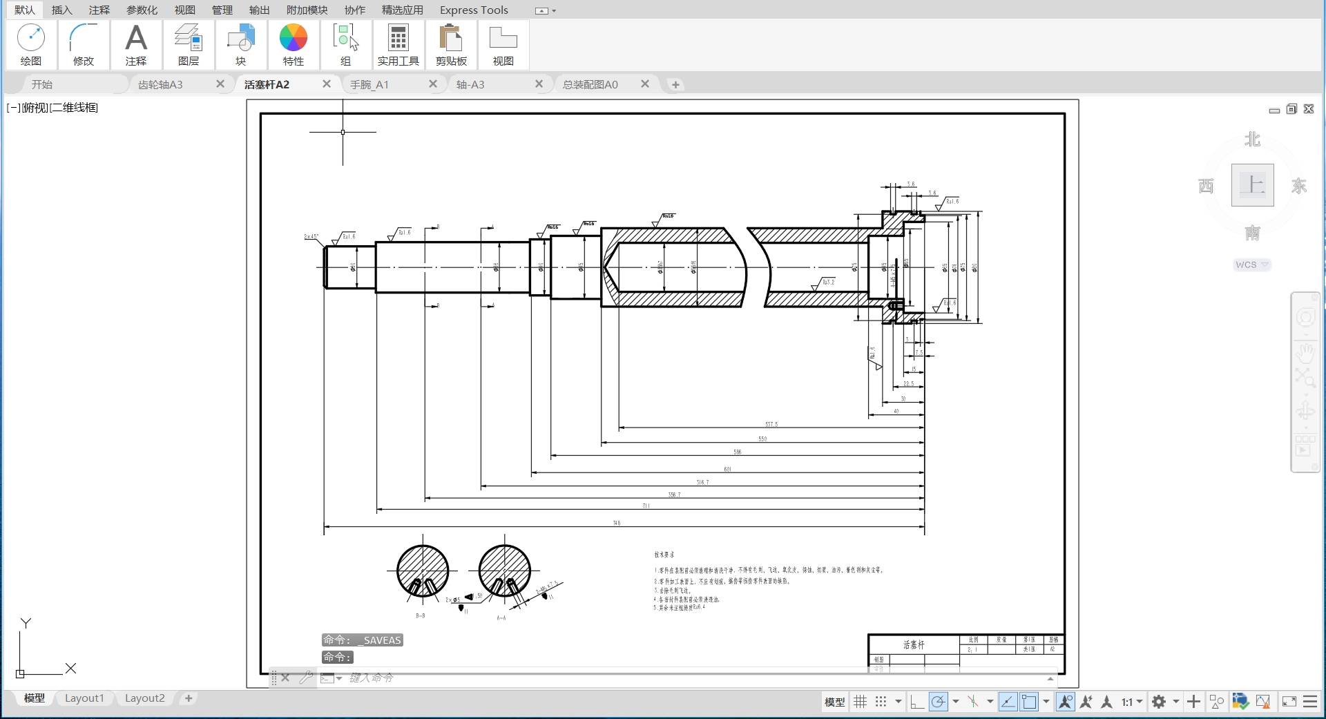
Task: Rotate view to 西 on ViewCube compass
Action: (1206, 186)
